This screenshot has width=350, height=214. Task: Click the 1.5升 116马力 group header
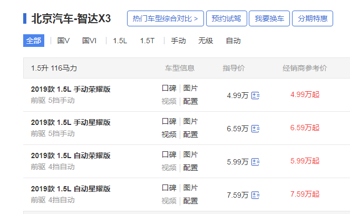click(x=54, y=68)
